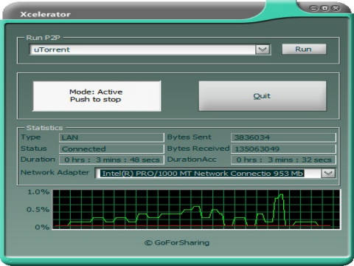Click the DurationAcc value ending in 32 secs

click(283, 160)
